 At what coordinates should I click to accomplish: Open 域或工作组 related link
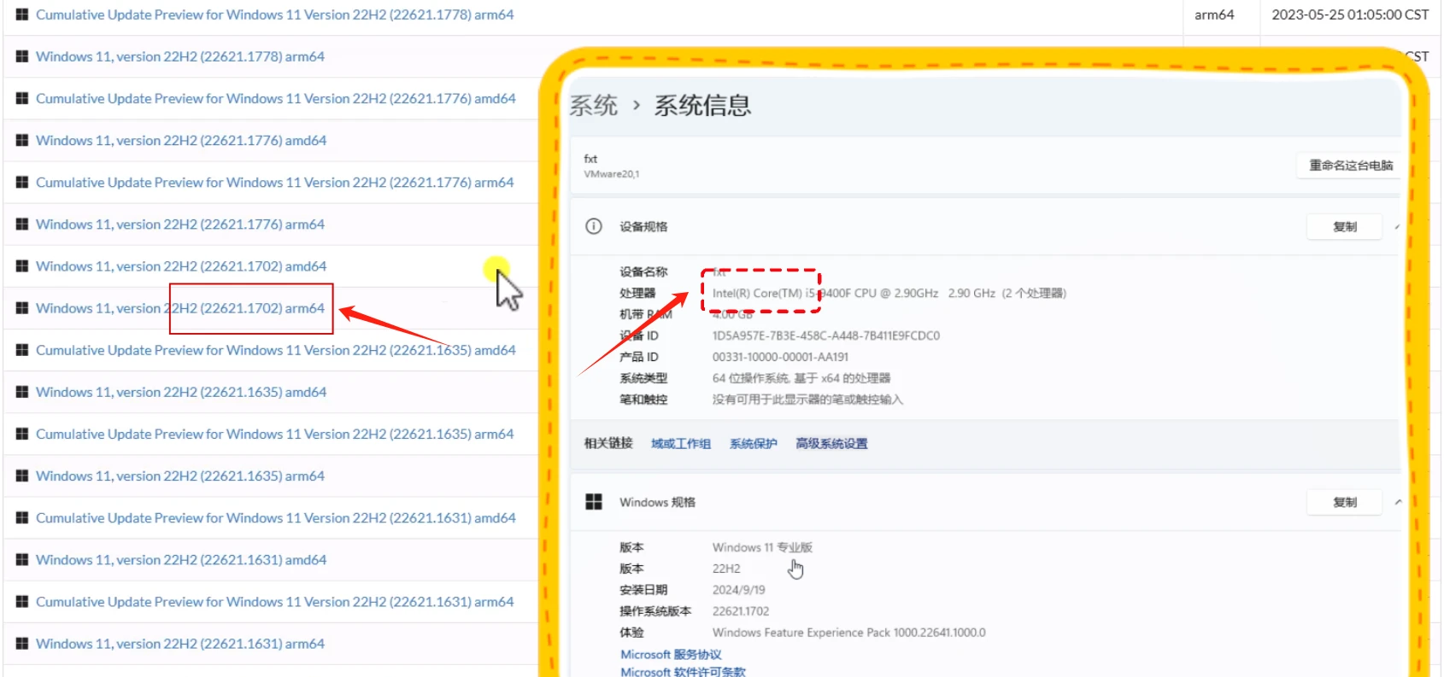click(681, 443)
